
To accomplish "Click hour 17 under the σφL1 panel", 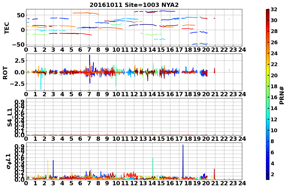I will (179, 183).
